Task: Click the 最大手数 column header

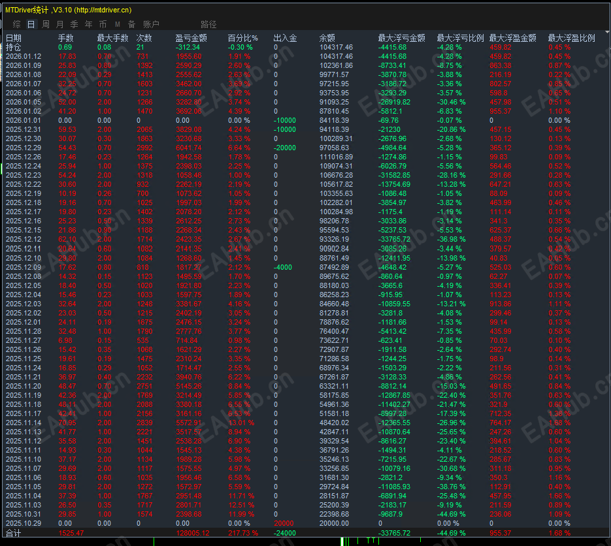Action: tap(112, 38)
